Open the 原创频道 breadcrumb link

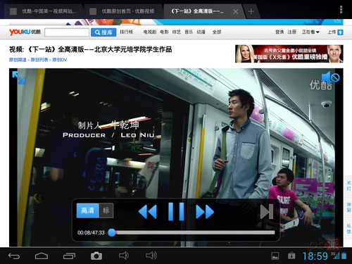click(18, 60)
